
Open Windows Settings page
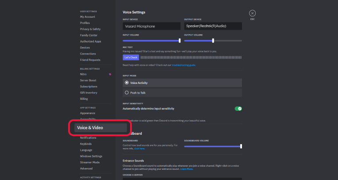click(91, 156)
